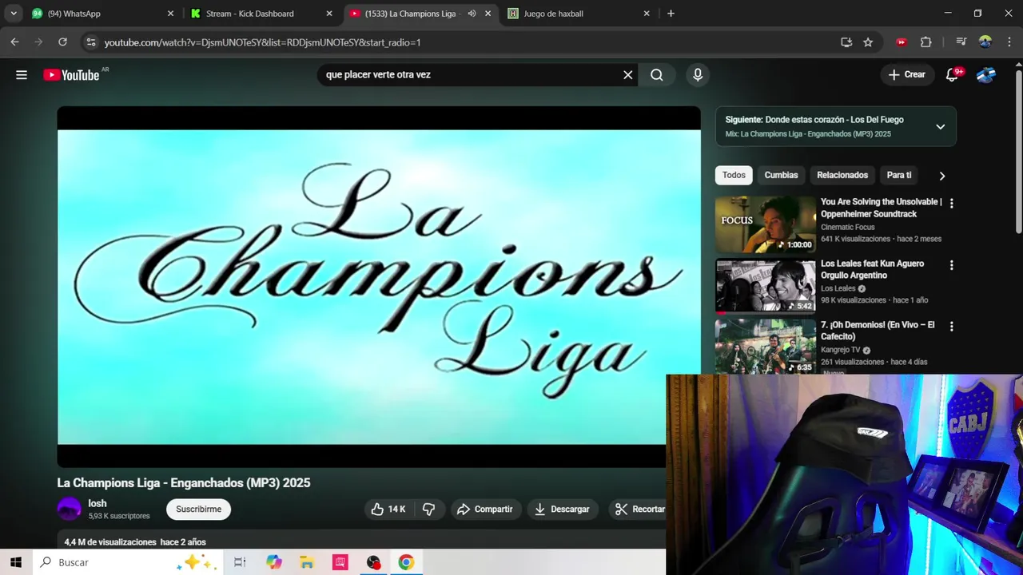Open OBS Studio from the taskbar
This screenshot has width=1023, height=575.
click(x=373, y=562)
